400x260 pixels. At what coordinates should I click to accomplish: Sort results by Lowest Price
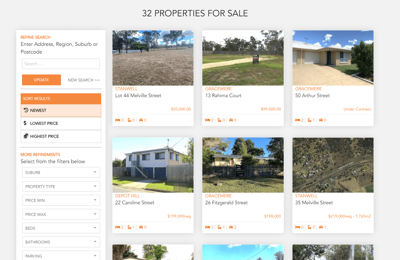[x=61, y=123]
